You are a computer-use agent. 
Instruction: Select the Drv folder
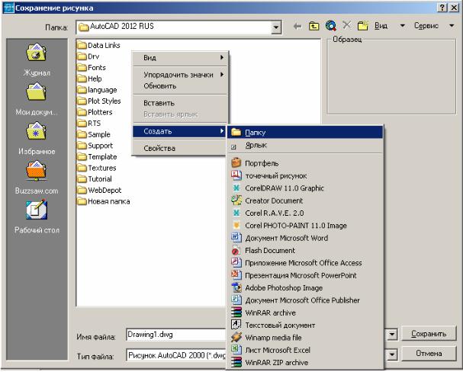(88, 56)
